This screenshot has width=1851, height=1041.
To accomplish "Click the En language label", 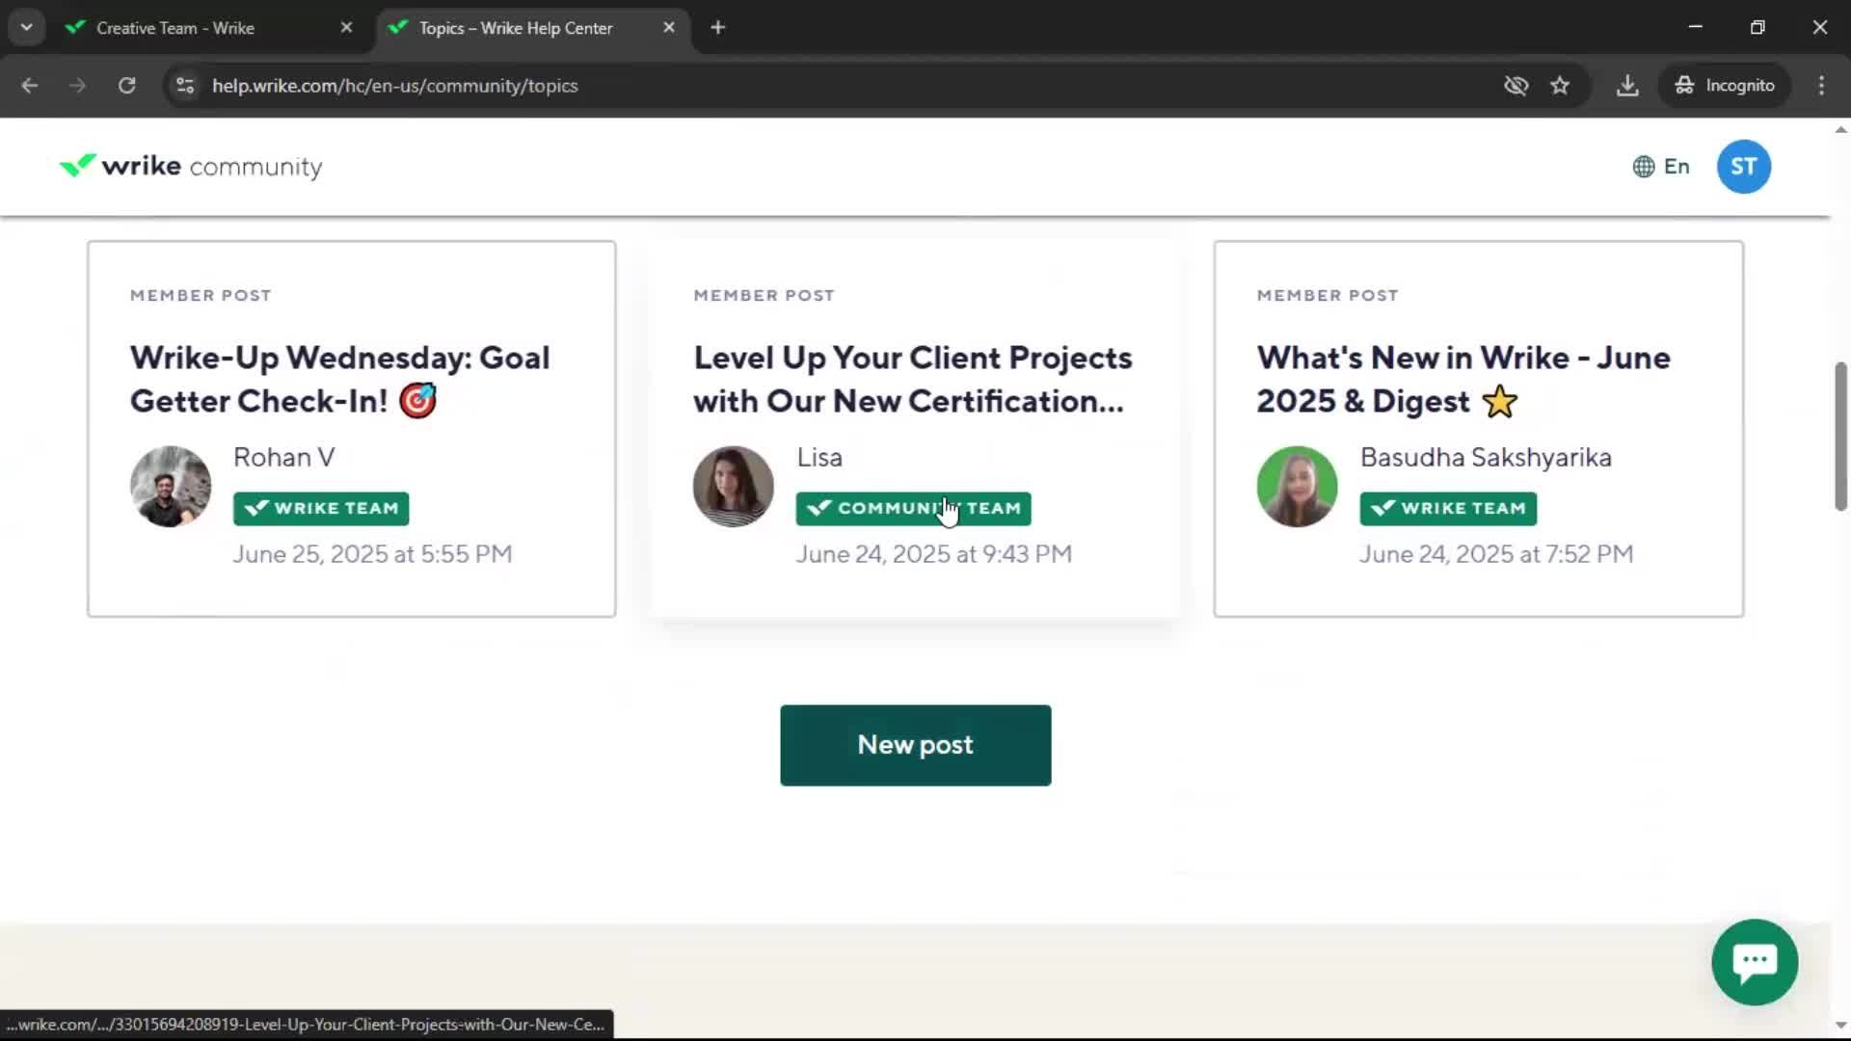I will [x=1677, y=167].
